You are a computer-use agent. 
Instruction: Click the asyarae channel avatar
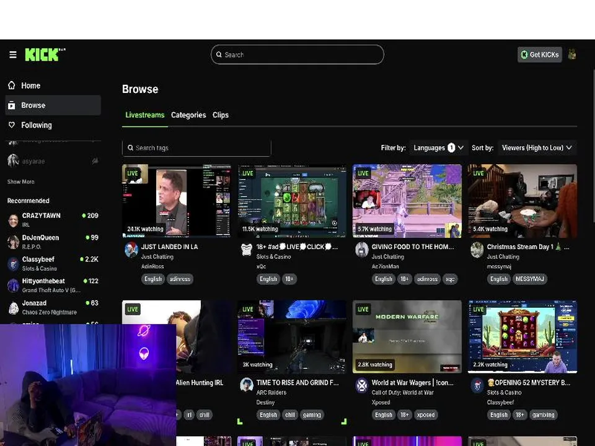pos(13,161)
